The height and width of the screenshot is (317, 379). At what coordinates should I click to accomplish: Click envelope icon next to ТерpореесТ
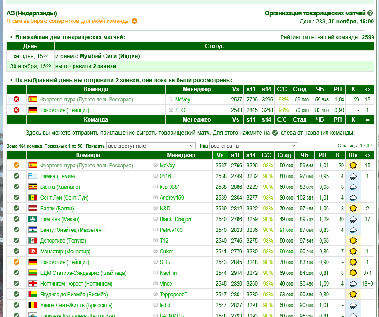156,294
